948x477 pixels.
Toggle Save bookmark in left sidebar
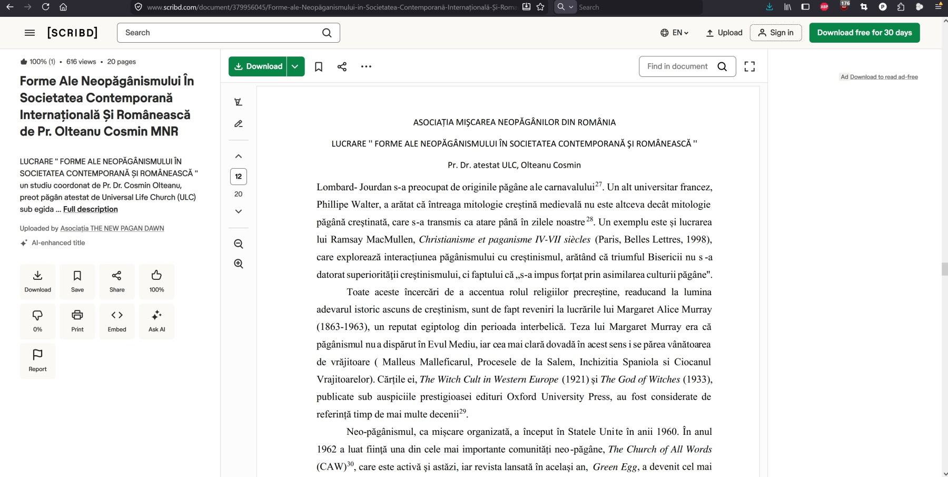click(77, 281)
